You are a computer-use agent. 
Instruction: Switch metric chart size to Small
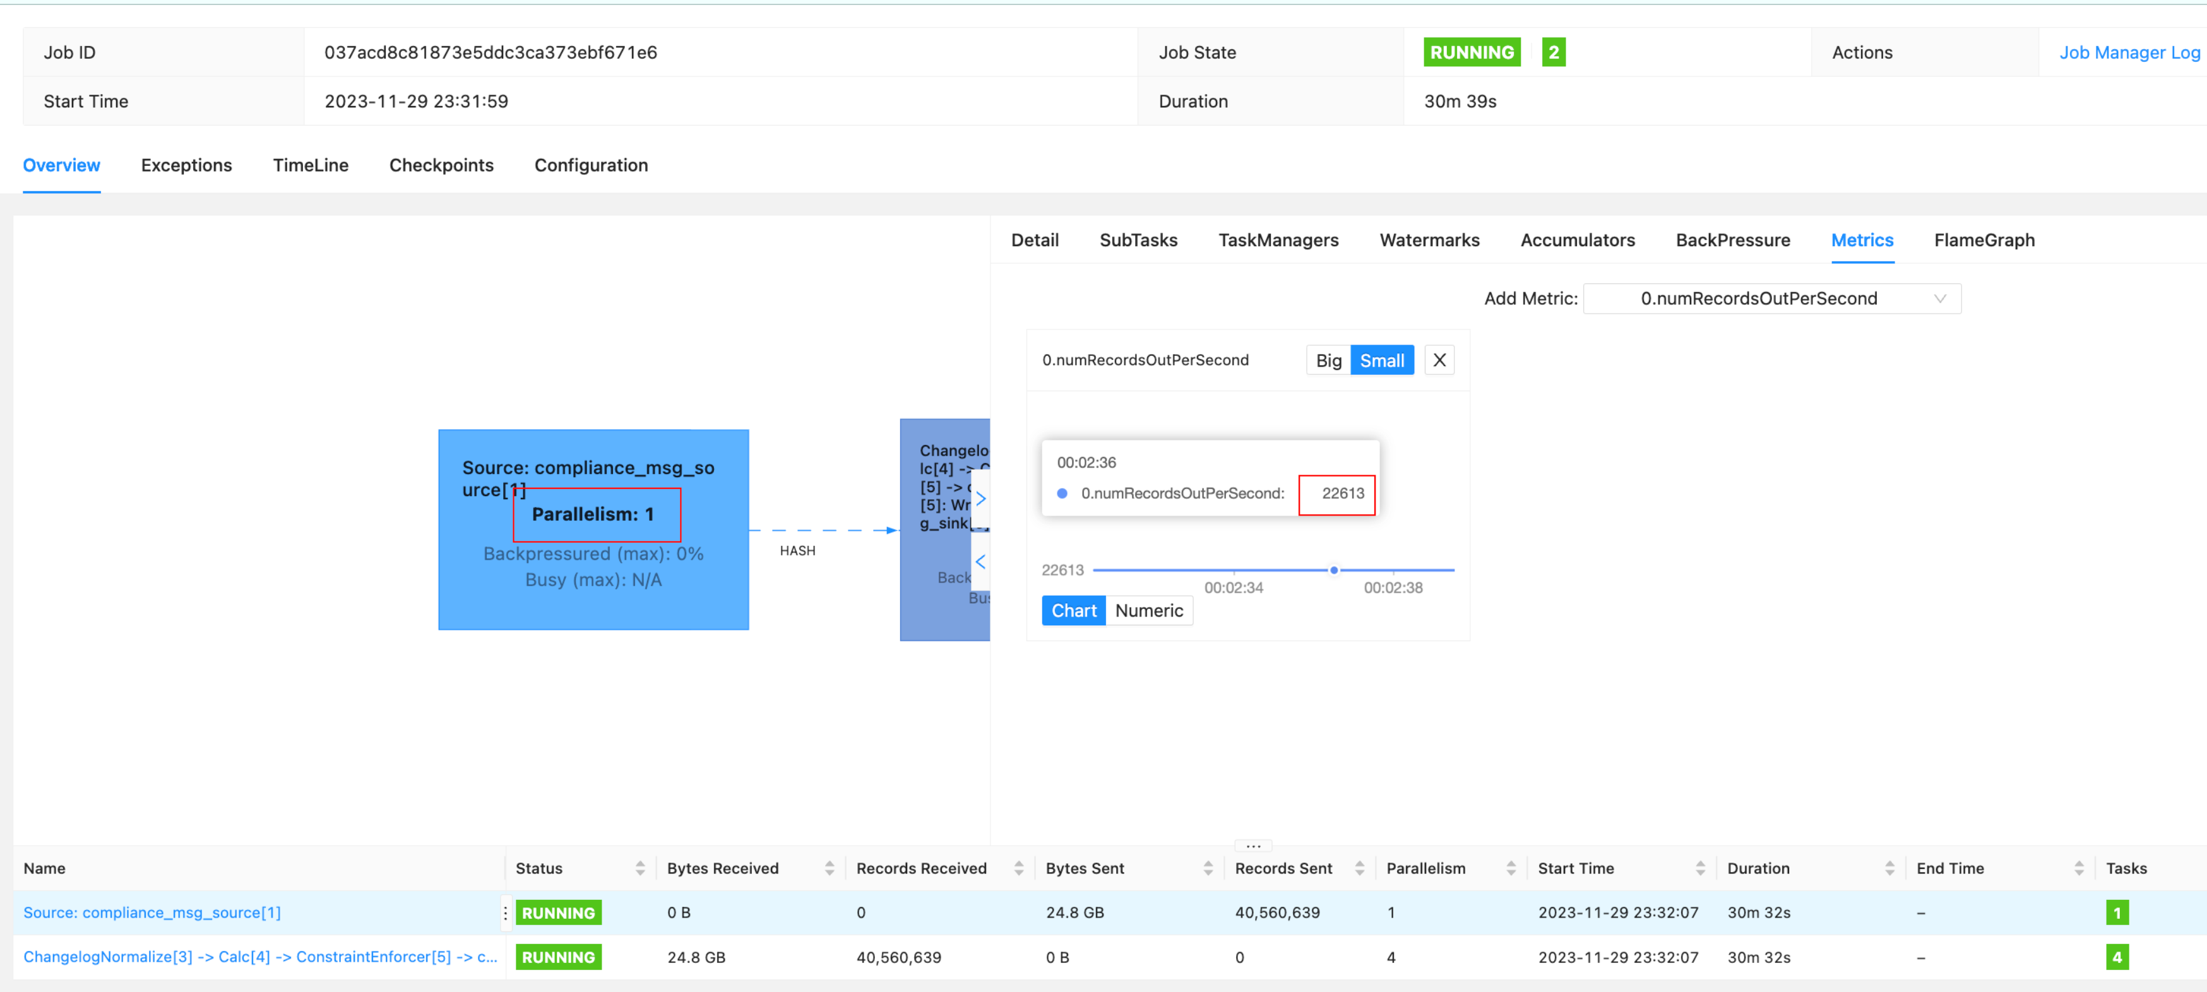[x=1381, y=361]
